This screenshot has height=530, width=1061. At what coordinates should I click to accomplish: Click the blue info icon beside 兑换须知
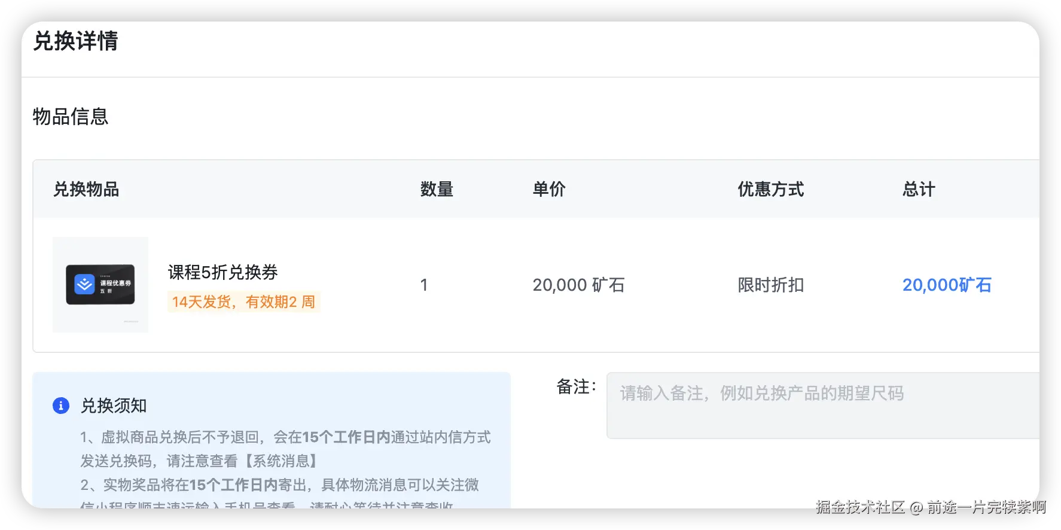coord(61,406)
